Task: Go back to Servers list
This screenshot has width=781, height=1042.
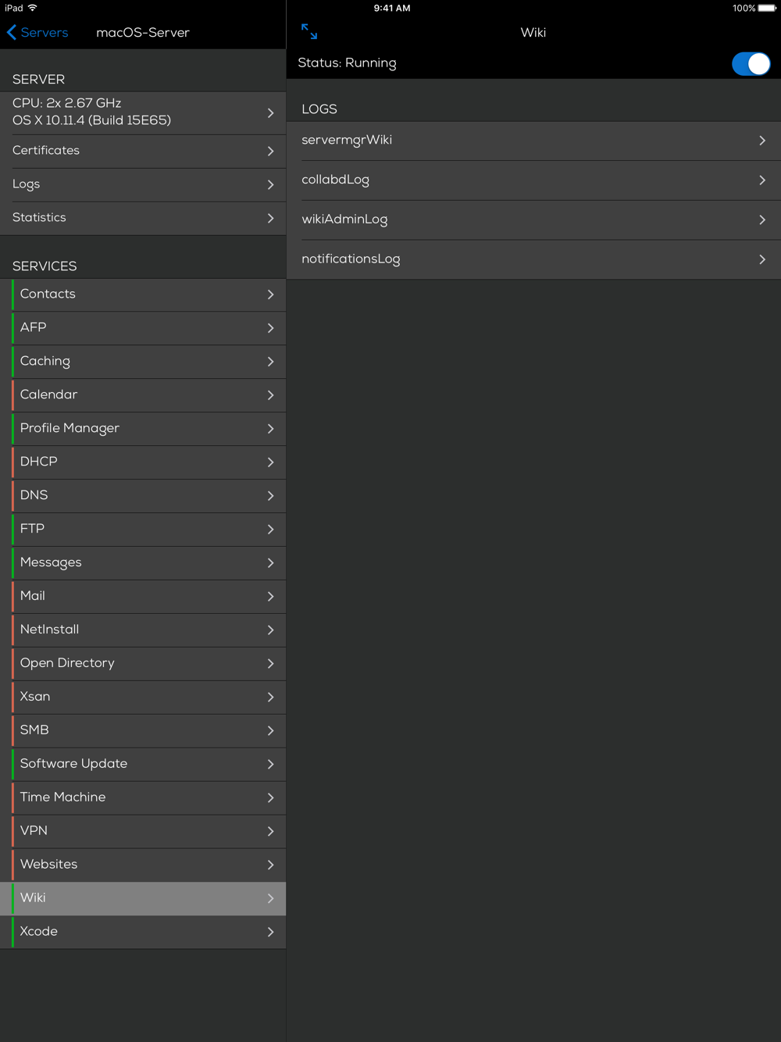Action: click(x=44, y=33)
